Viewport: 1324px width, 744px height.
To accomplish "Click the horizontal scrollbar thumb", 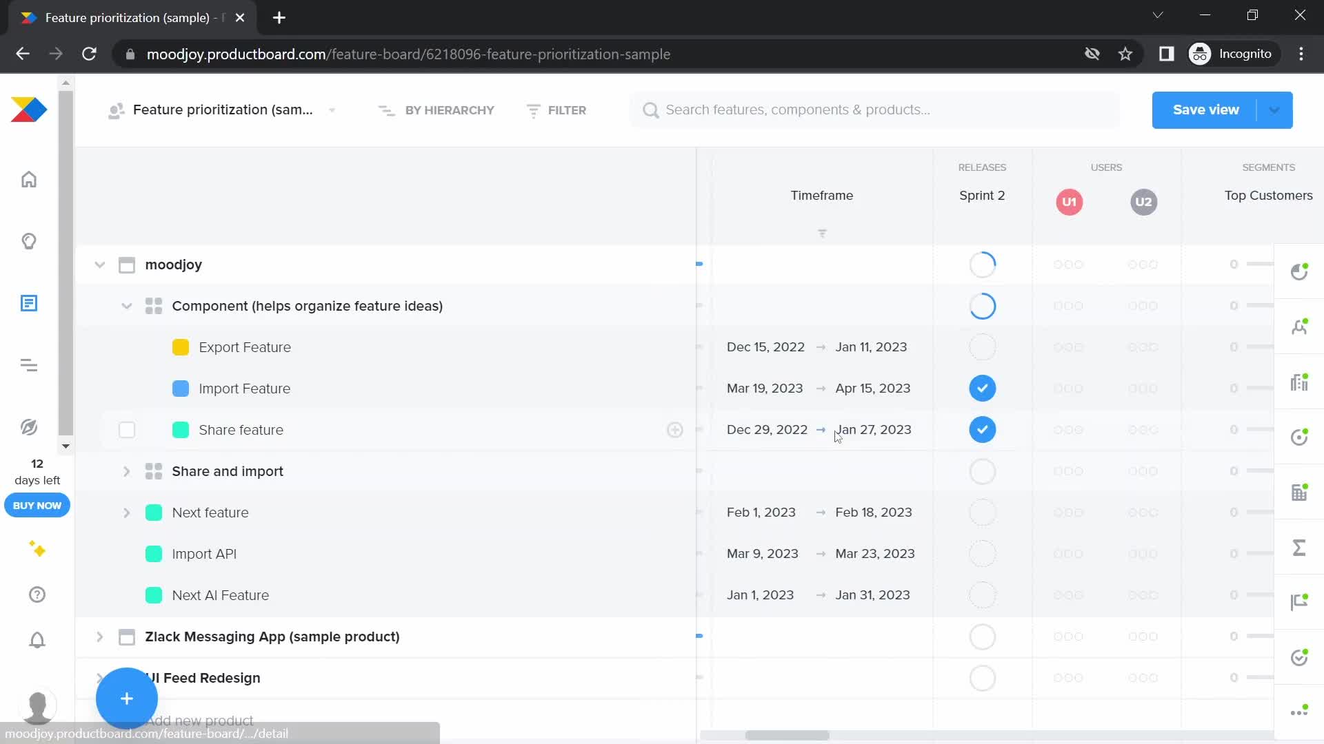I will [787, 735].
